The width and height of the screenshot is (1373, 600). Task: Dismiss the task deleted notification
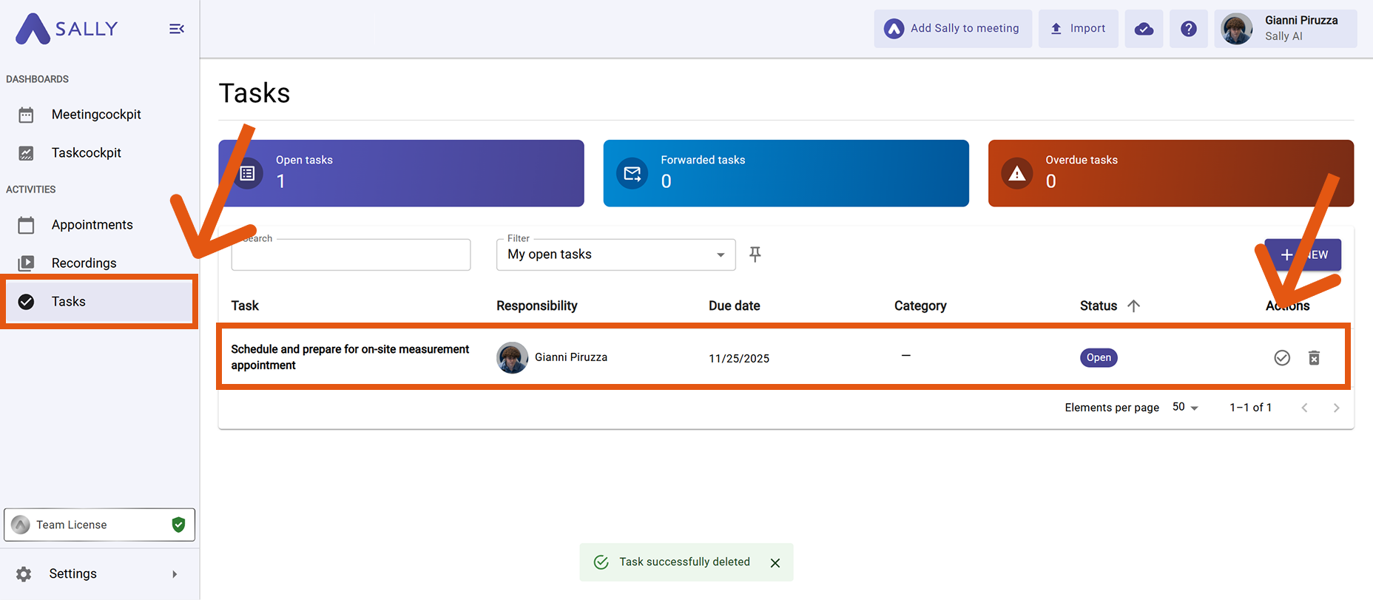(775, 563)
